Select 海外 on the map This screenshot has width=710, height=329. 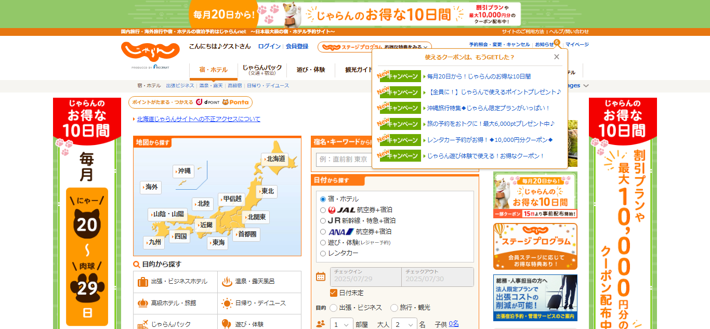(151, 187)
